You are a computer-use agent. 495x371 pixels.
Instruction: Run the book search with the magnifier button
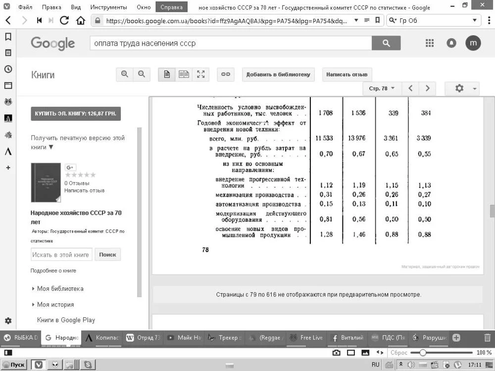tap(386, 43)
